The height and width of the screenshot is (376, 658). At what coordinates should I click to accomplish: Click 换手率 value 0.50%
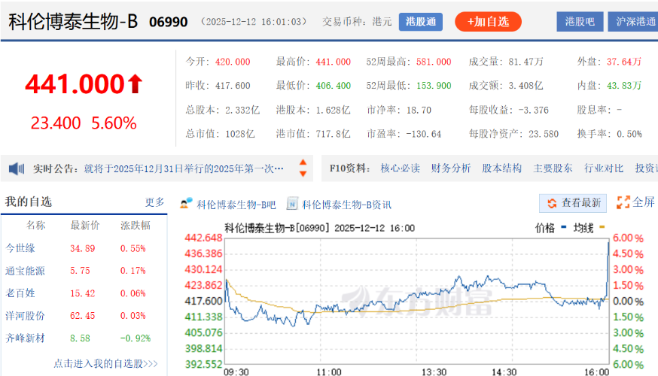[629, 134]
